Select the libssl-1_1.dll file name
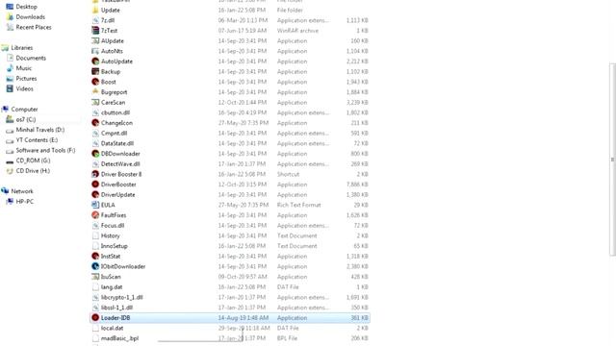This screenshot has height=346, width=616. (x=116, y=308)
